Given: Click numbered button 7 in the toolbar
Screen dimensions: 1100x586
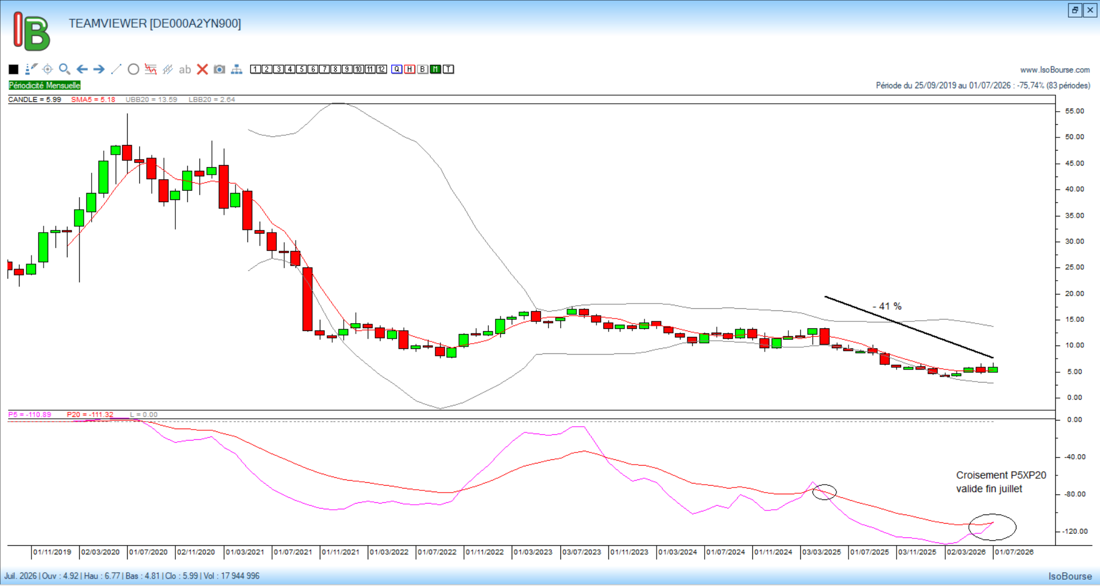Looking at the screenshot, I should point(324,69).
